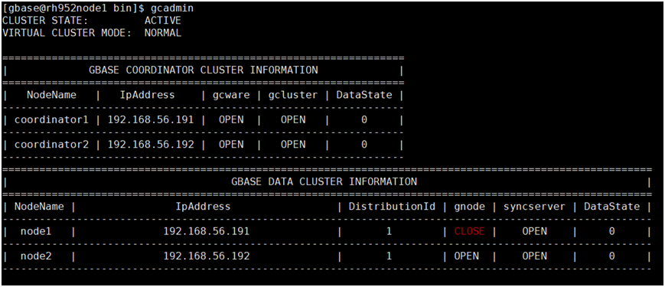Select the coordinator2 node name

pyautogui.click(x=52, y=145)
